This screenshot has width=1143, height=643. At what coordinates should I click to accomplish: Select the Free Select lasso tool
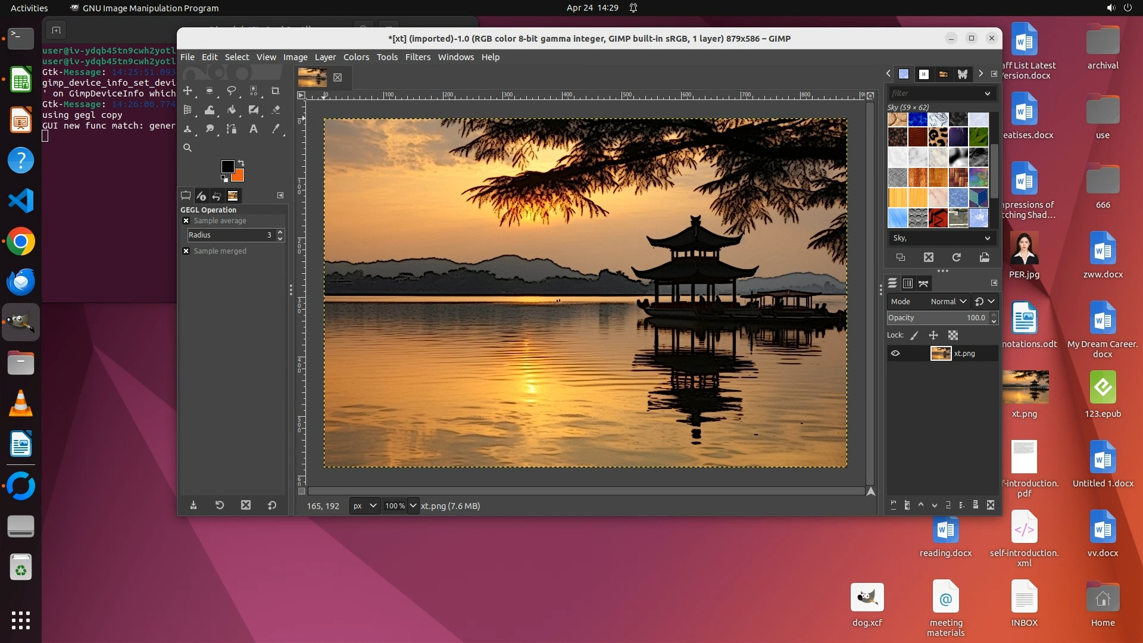232,90
